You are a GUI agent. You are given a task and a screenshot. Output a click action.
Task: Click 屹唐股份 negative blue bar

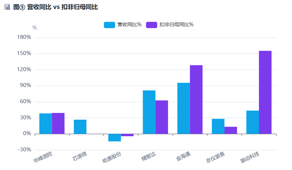pyautogui.click(x=115, y=138)
